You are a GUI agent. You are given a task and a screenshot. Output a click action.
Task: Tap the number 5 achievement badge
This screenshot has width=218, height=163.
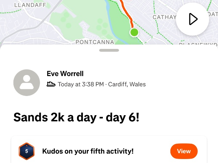pos(26,151)
